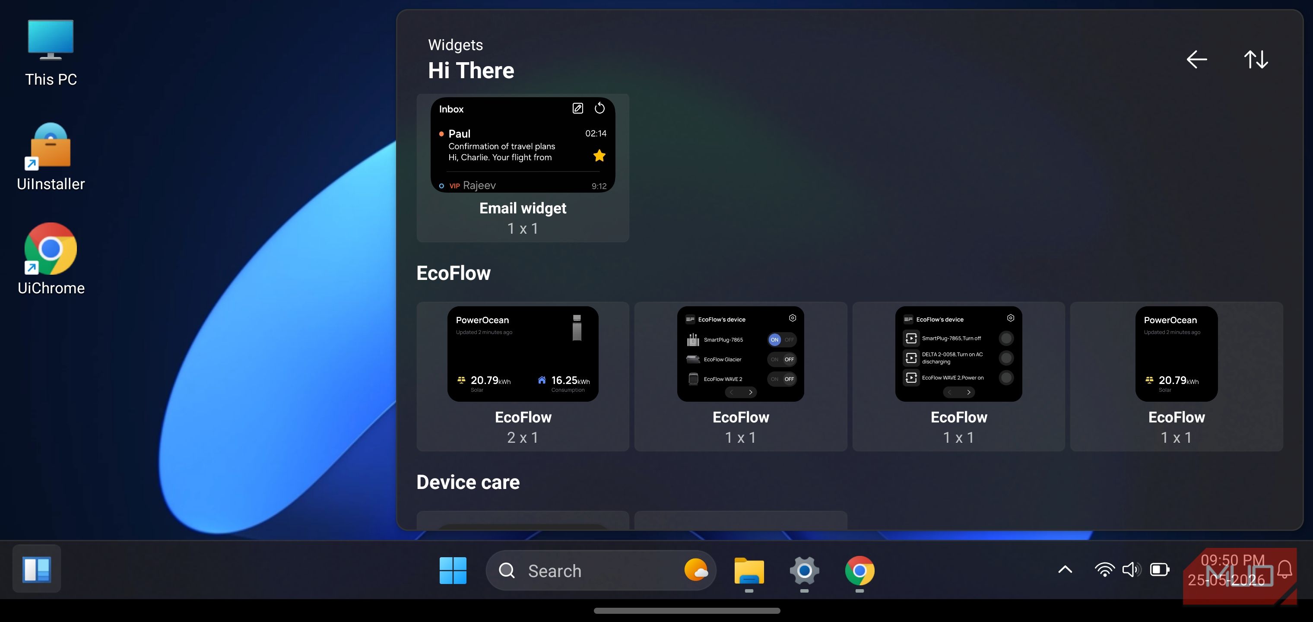The height and width of the screenshot is (622, 1313).
Task: Expand hidden system tray icons chevron
Action: pos(1065,569)
